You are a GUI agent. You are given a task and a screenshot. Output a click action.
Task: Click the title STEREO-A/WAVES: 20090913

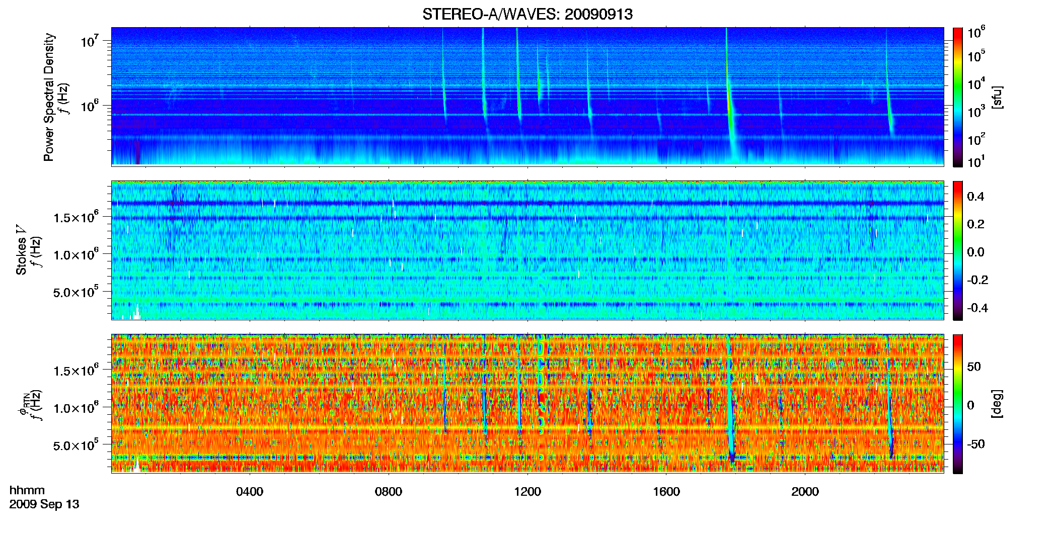click(527, 14)
